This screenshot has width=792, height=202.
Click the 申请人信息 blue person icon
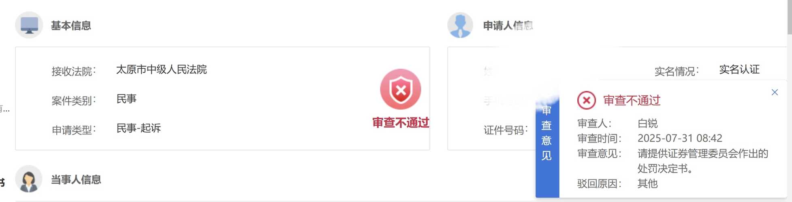(x=460, y=25)
